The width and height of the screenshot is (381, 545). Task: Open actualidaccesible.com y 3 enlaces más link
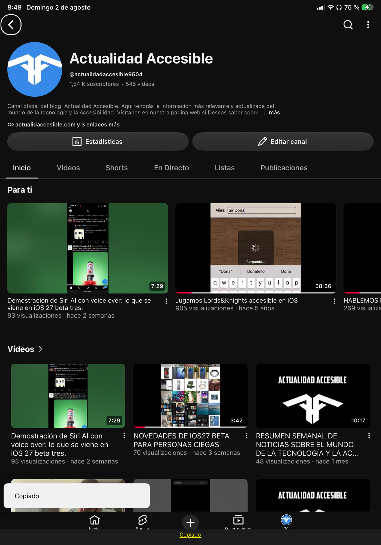[64, 125]
